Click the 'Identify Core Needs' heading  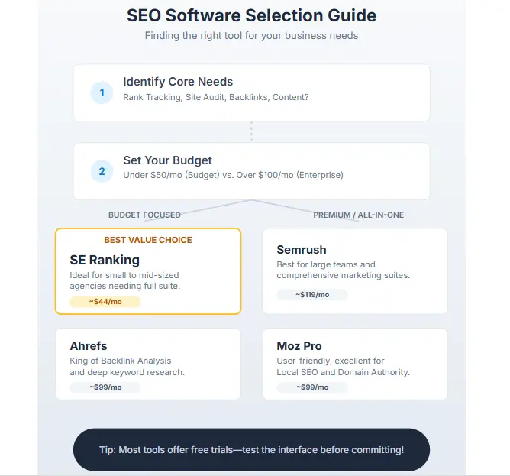click(178, 82)
